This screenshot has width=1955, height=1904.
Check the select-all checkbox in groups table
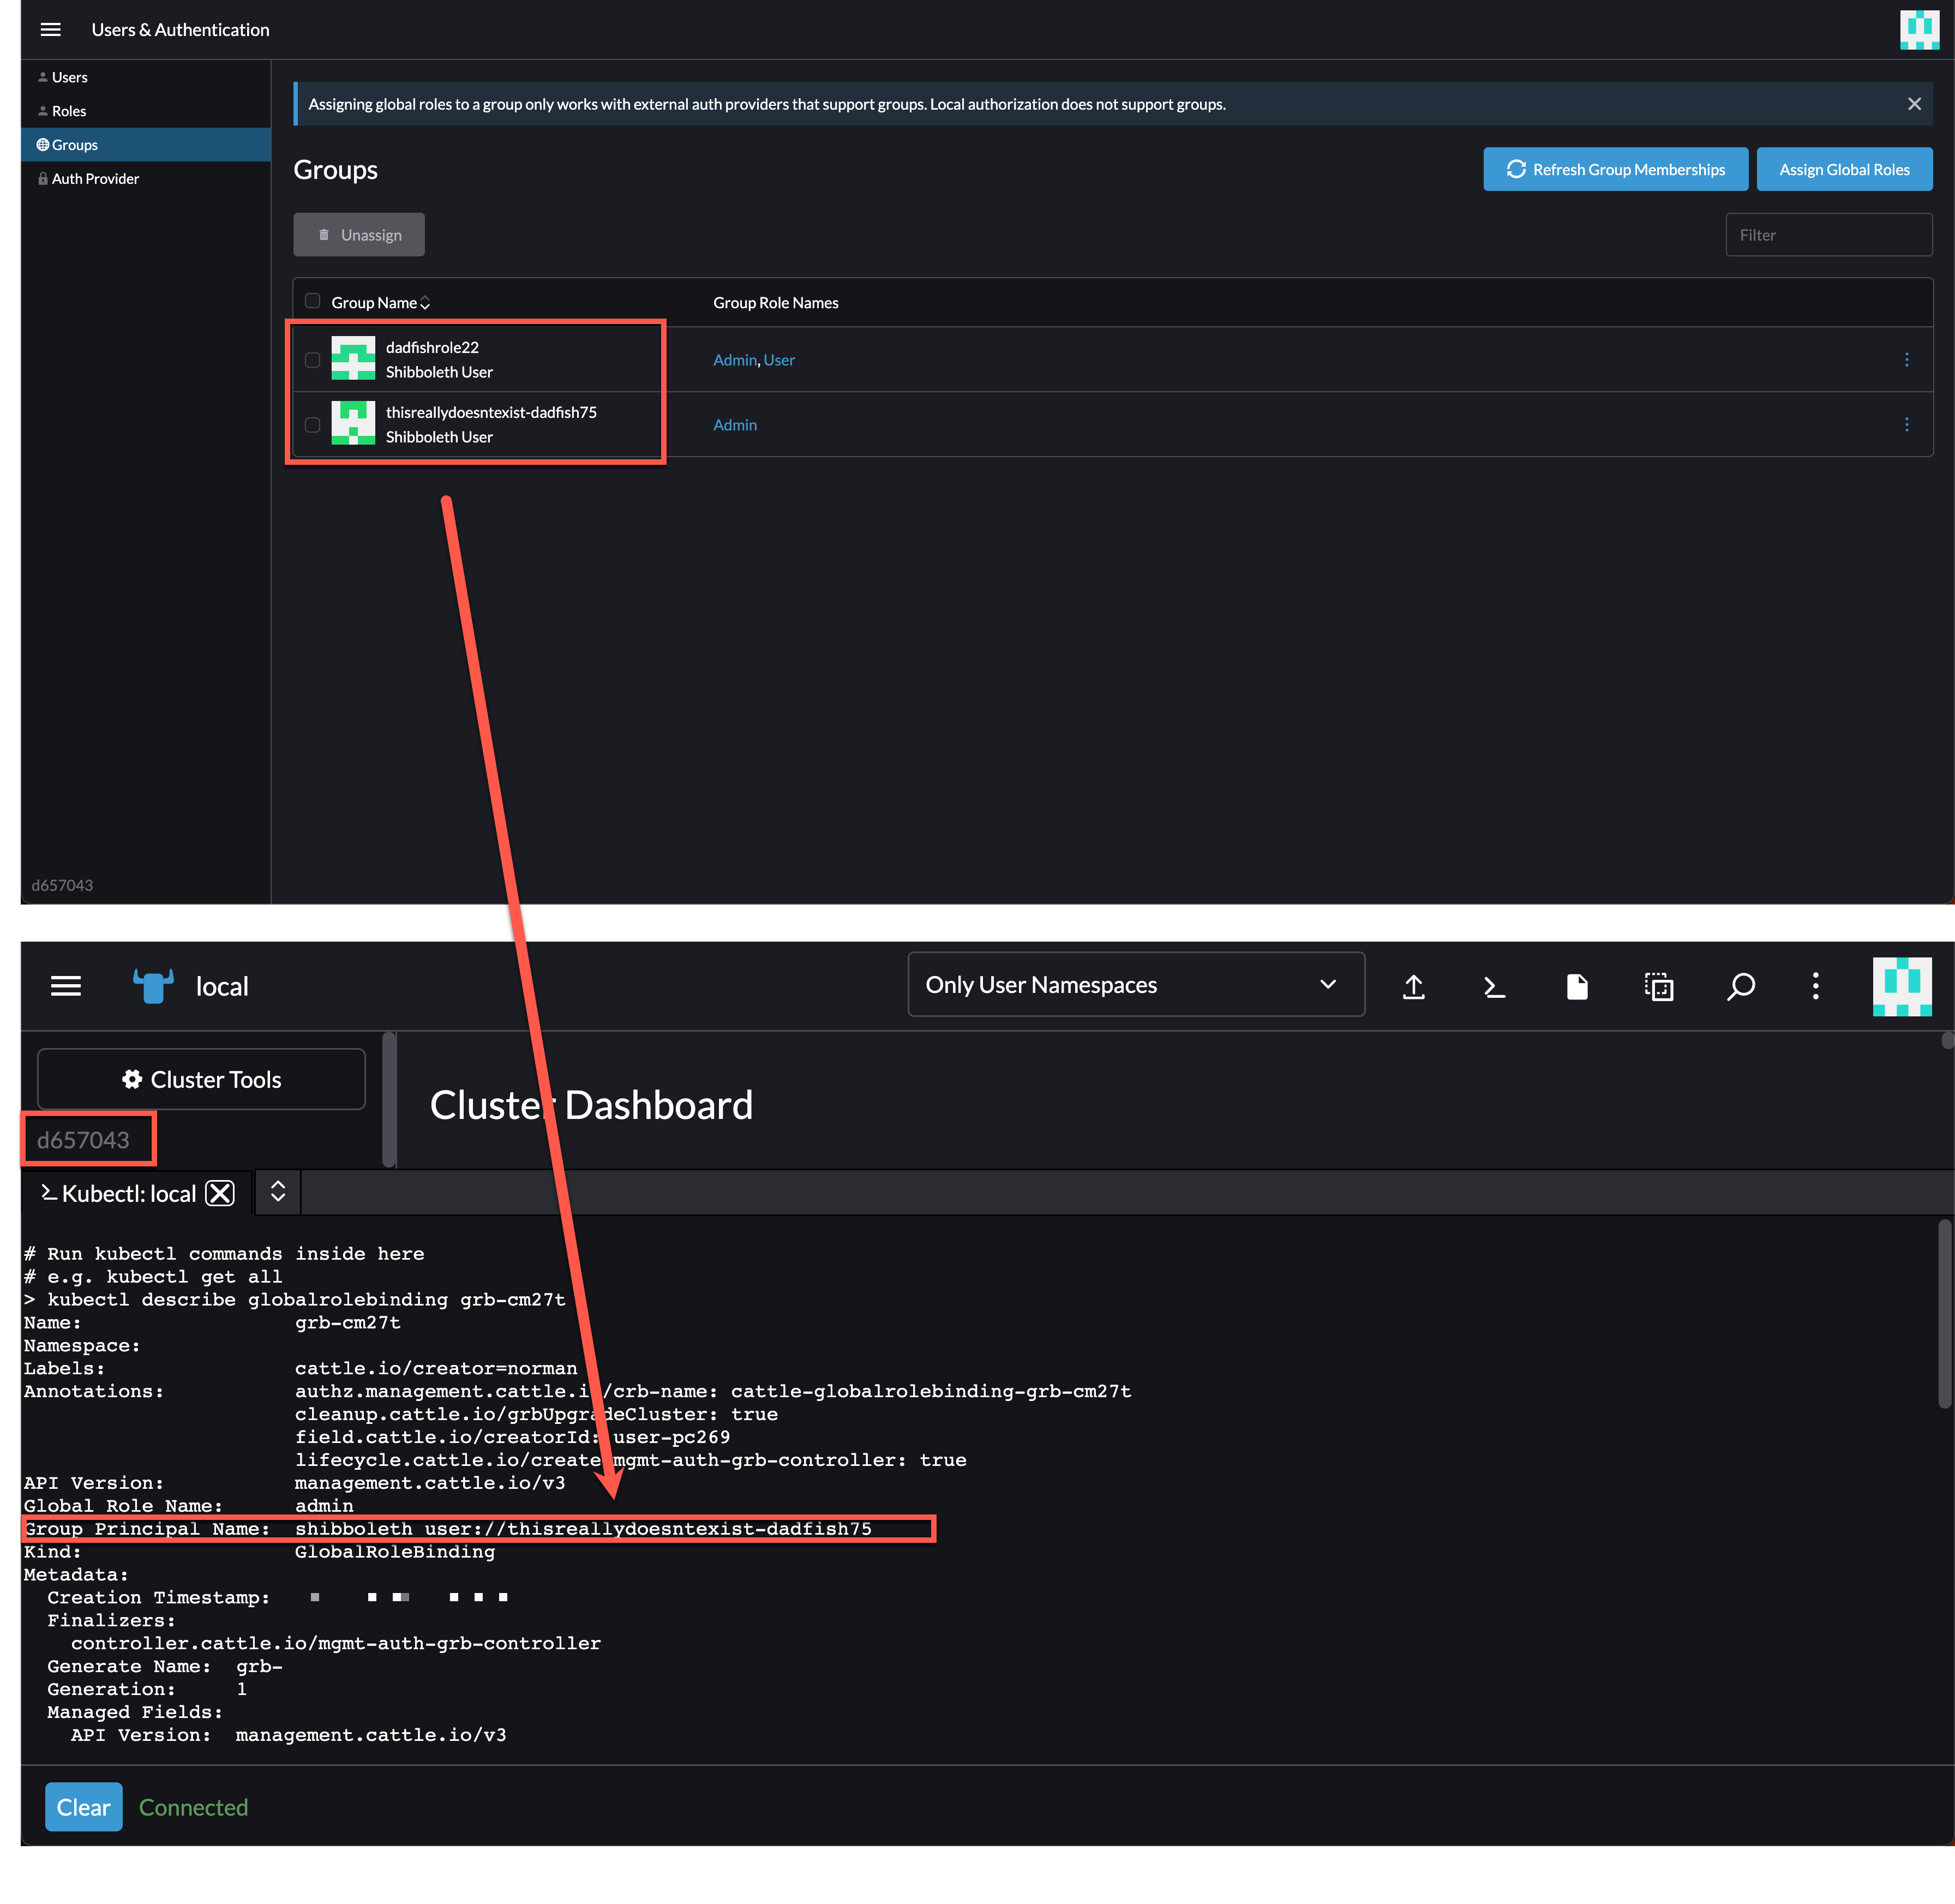[313, 300]
